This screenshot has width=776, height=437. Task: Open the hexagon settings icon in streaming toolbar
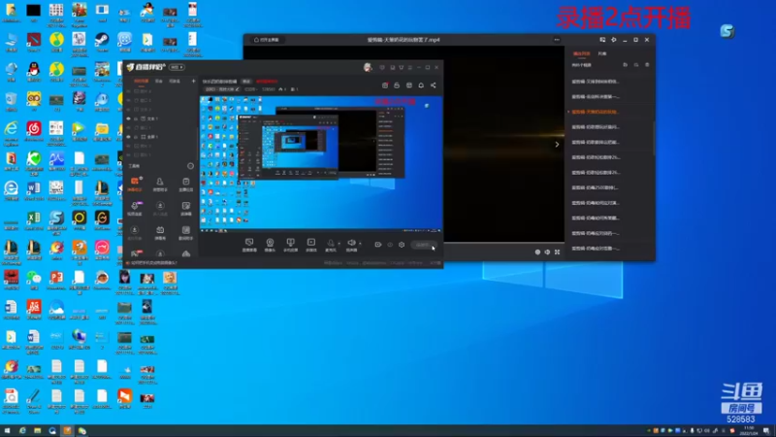(402, 245)
